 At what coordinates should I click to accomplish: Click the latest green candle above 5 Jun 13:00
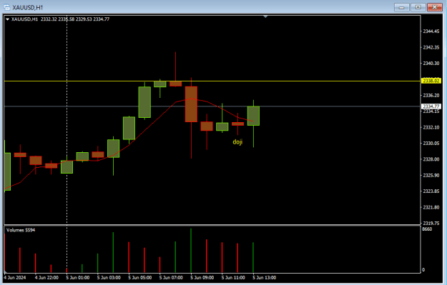point(253,116)
